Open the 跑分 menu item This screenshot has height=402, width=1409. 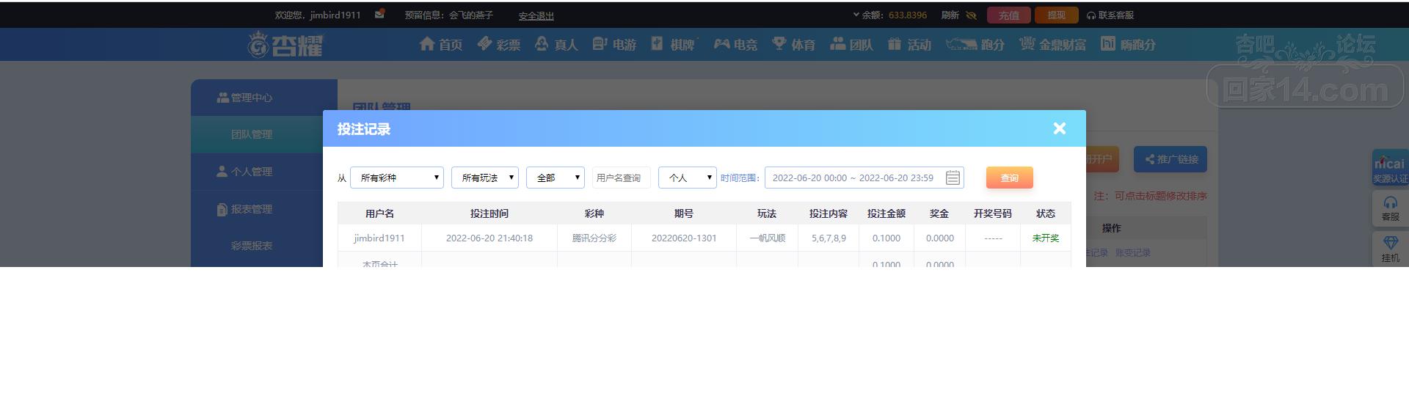975,44
